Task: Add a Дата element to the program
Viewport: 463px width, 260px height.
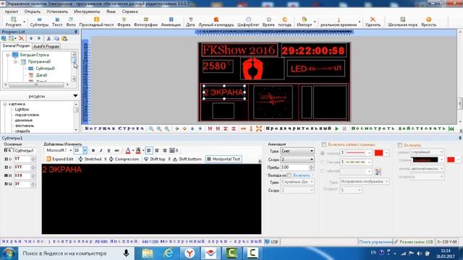Action: click(x=190, y=22)
